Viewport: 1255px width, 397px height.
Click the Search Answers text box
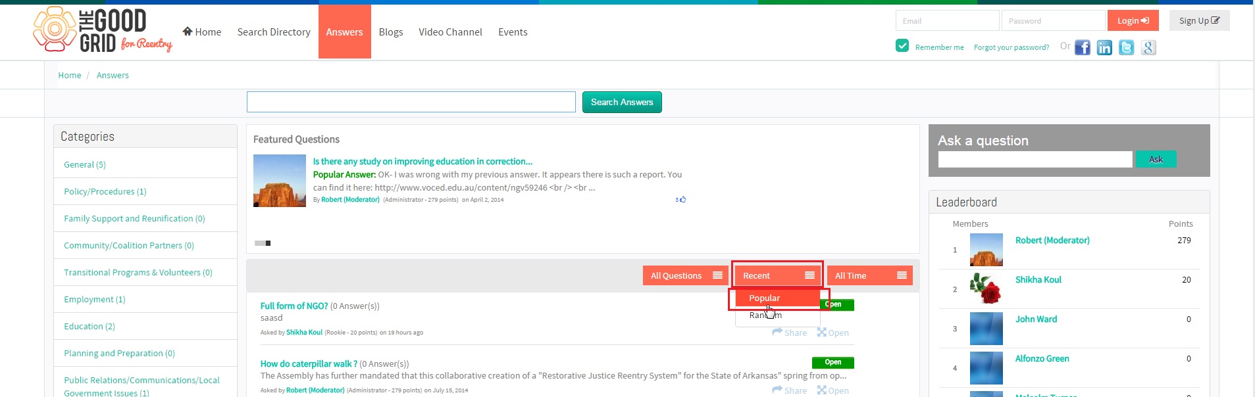coord(411,102)
